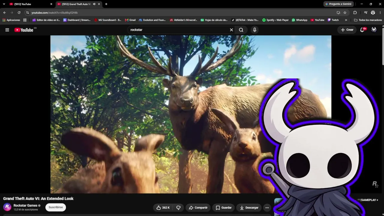Open Gmail bookmark
Screen dimensions: 384x216
tap(130, 20)
